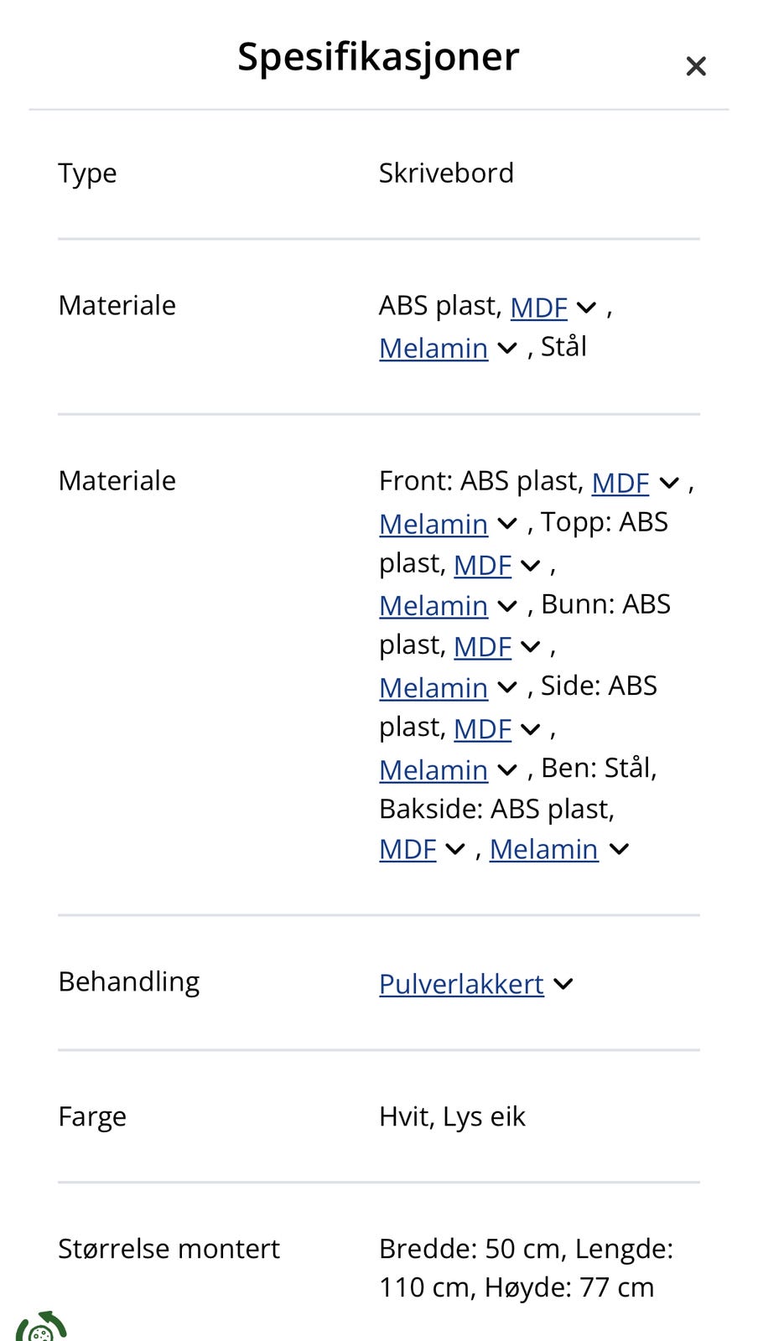Image resolution: width=758 pixels, height=1341 pixels.
Task: Expand chevron beside the Front MDF link
Action: [669, 483]
